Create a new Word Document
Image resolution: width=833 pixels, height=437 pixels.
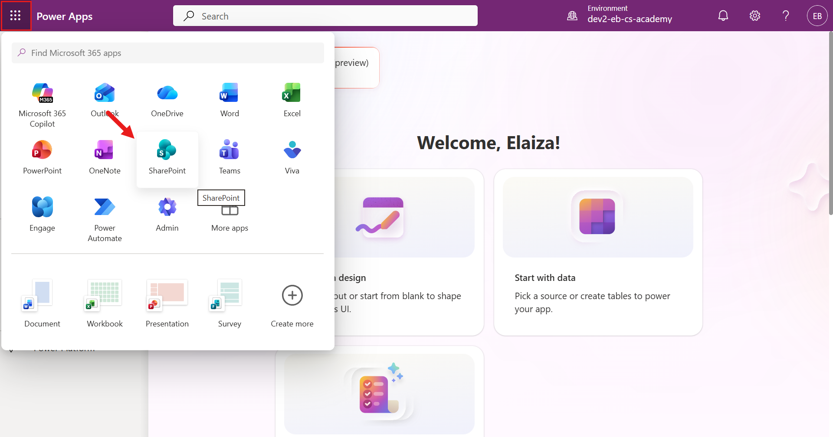(42, 303)
